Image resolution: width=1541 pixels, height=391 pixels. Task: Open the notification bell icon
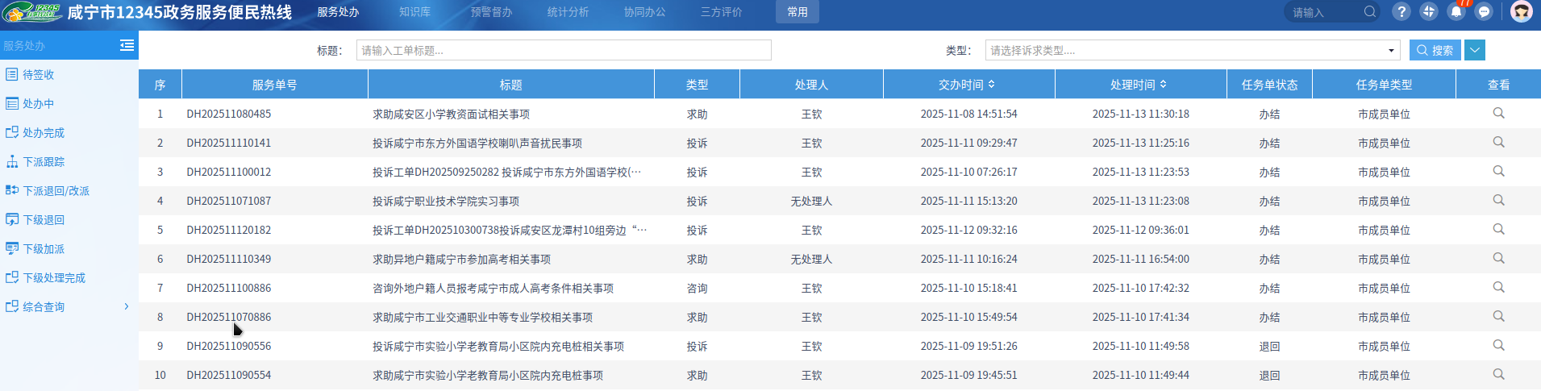tap(1456, 12)
